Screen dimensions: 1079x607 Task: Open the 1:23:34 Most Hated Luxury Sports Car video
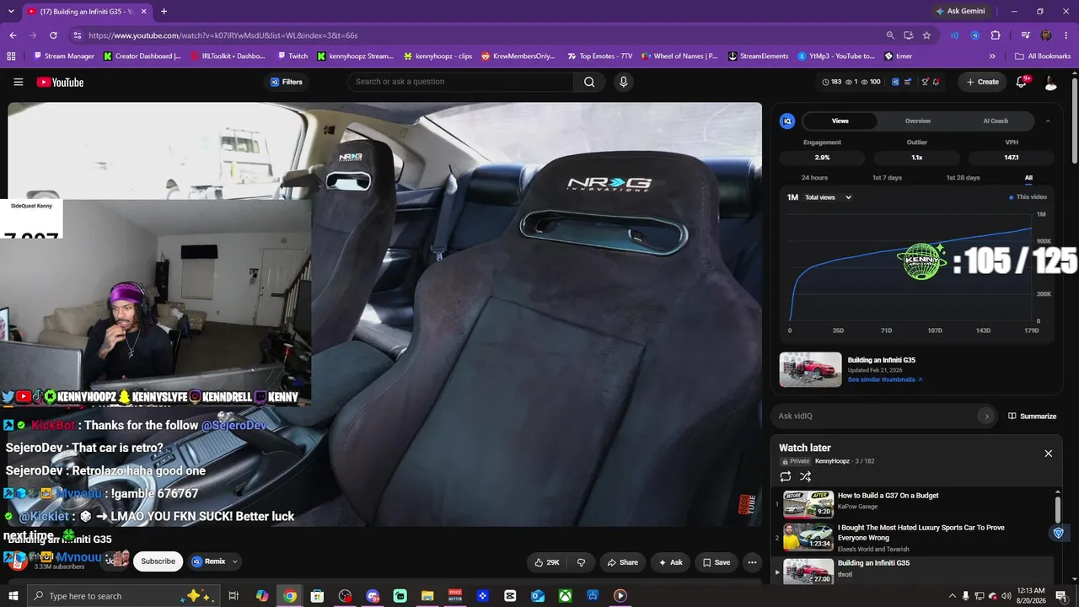(x=809, y=536)
